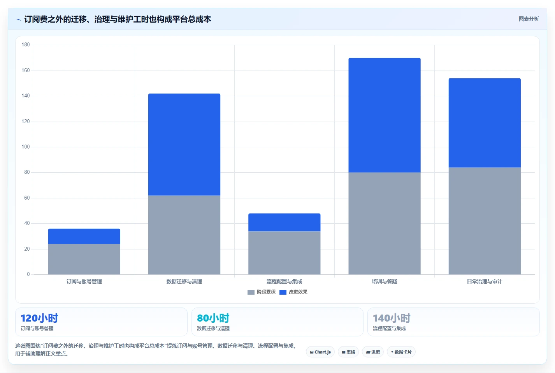Click the 图表分析 label in the header
The height and width of the screenshot is (373, 555).
coord(529,19)
